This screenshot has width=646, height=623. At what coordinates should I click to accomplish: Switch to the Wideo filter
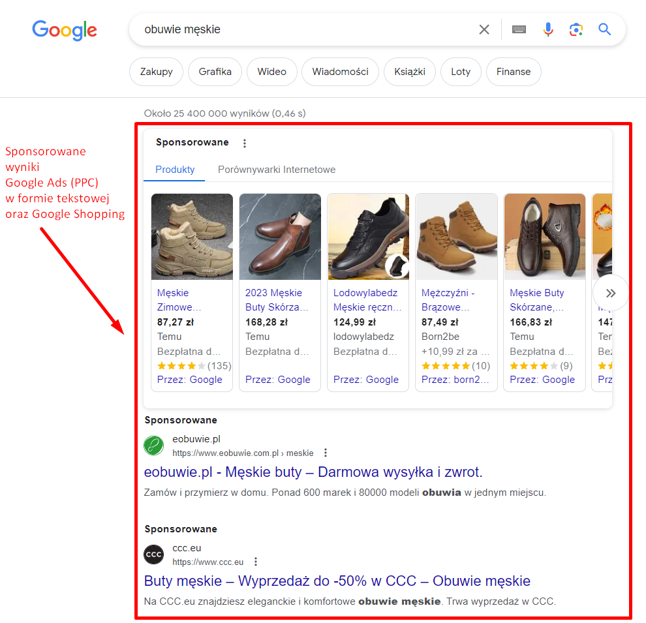point(271,72)
